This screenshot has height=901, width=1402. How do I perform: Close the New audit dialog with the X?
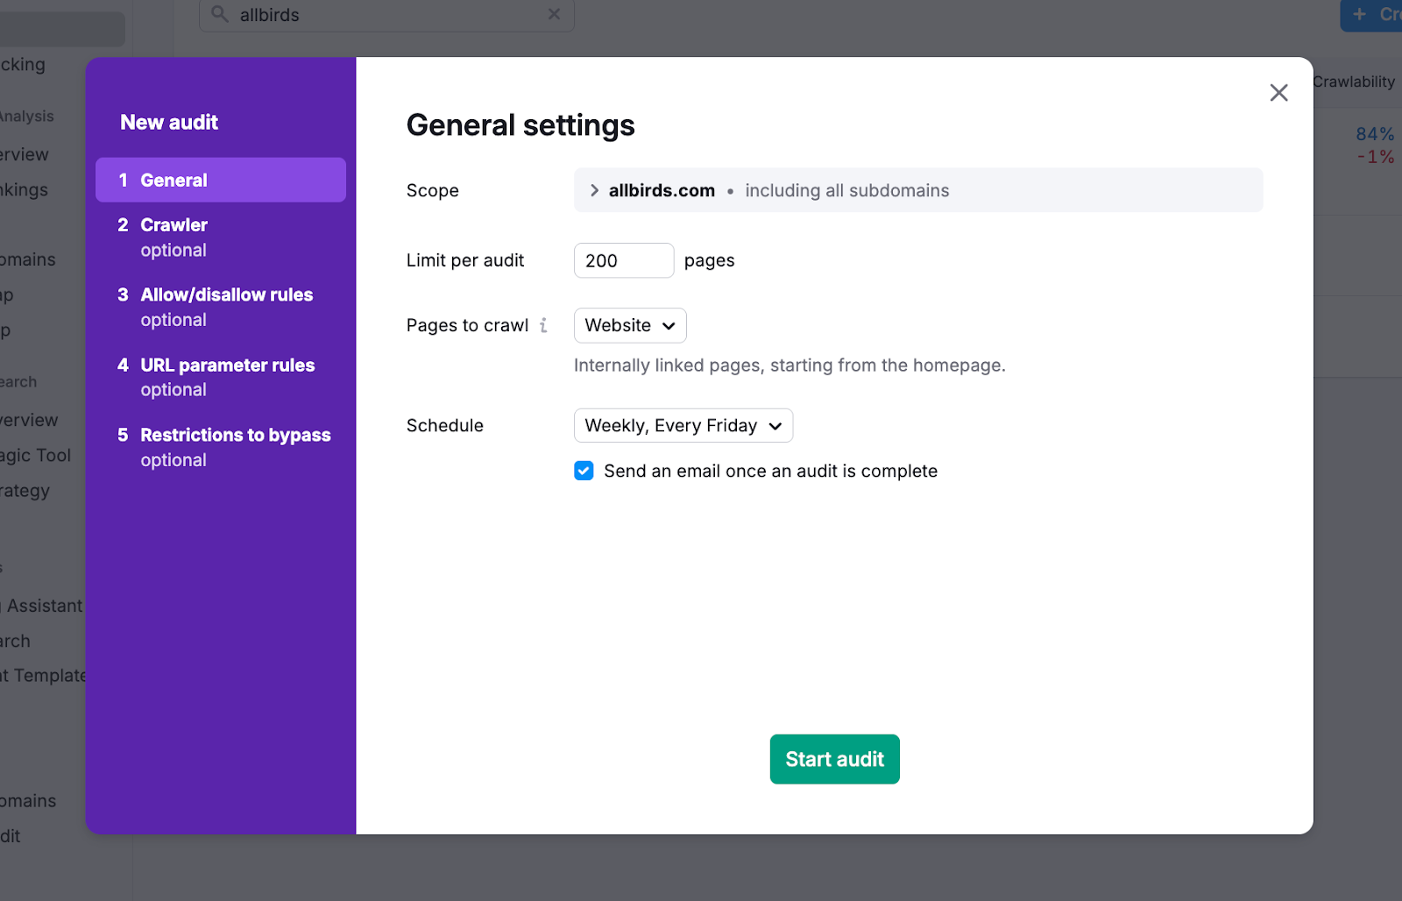(1278, 92)
